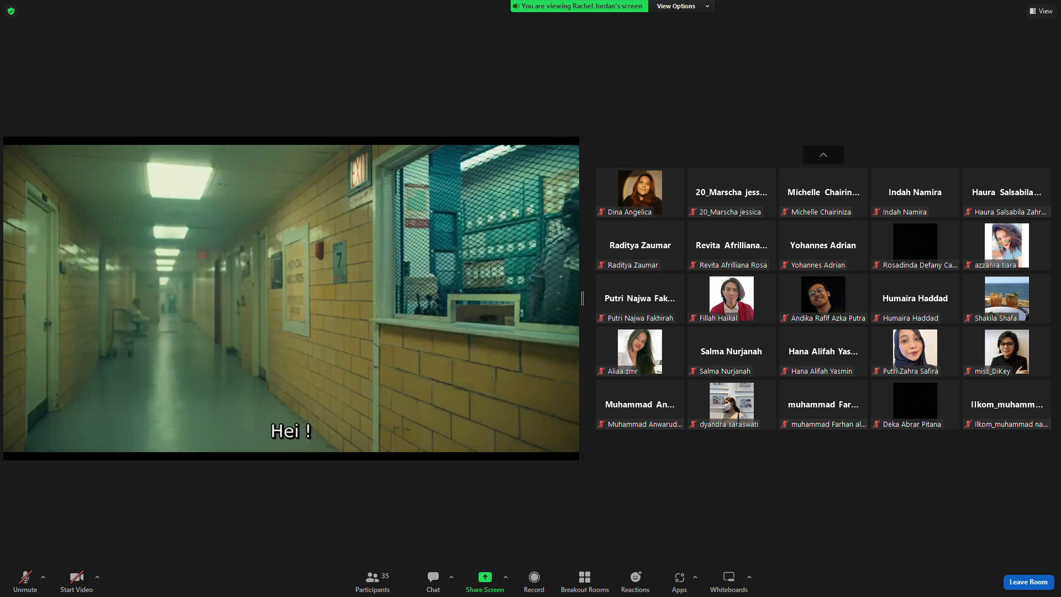
Task: Expand apps options arrow beside Apps
Action: (695, 577)
